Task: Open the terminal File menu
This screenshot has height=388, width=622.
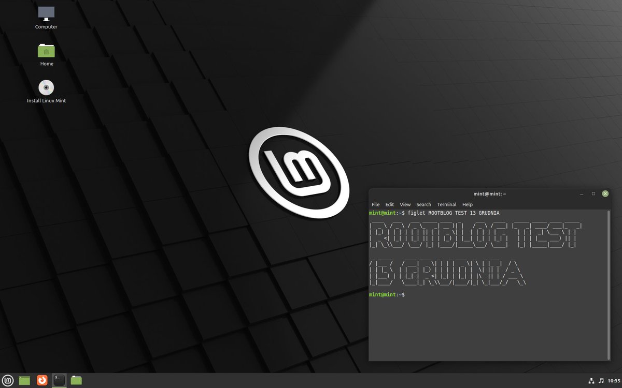Action: click(x=375, y=204)
